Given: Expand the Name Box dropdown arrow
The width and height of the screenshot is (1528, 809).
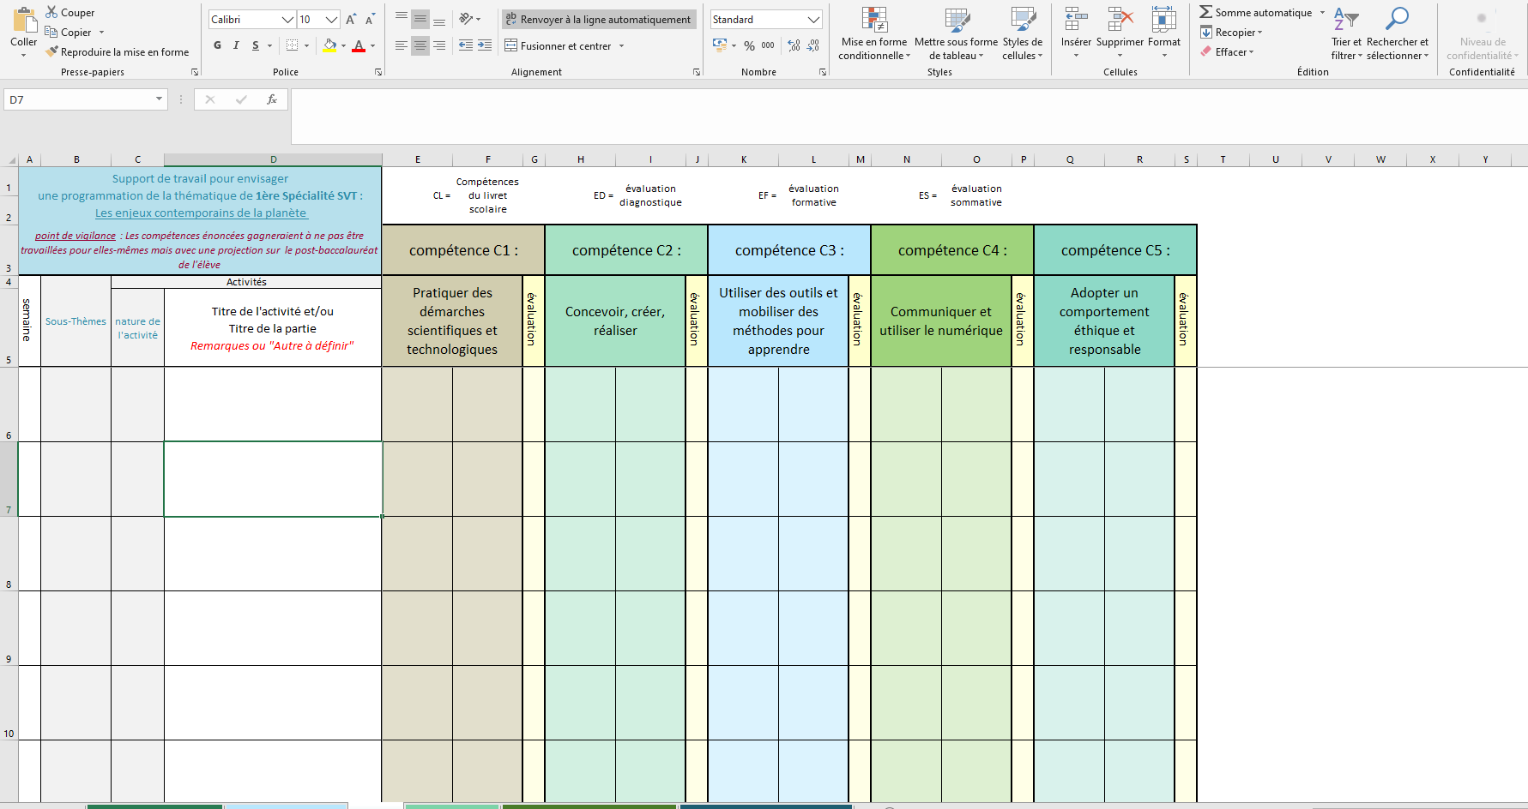Looking at the screenshot, I should (159, 100).
